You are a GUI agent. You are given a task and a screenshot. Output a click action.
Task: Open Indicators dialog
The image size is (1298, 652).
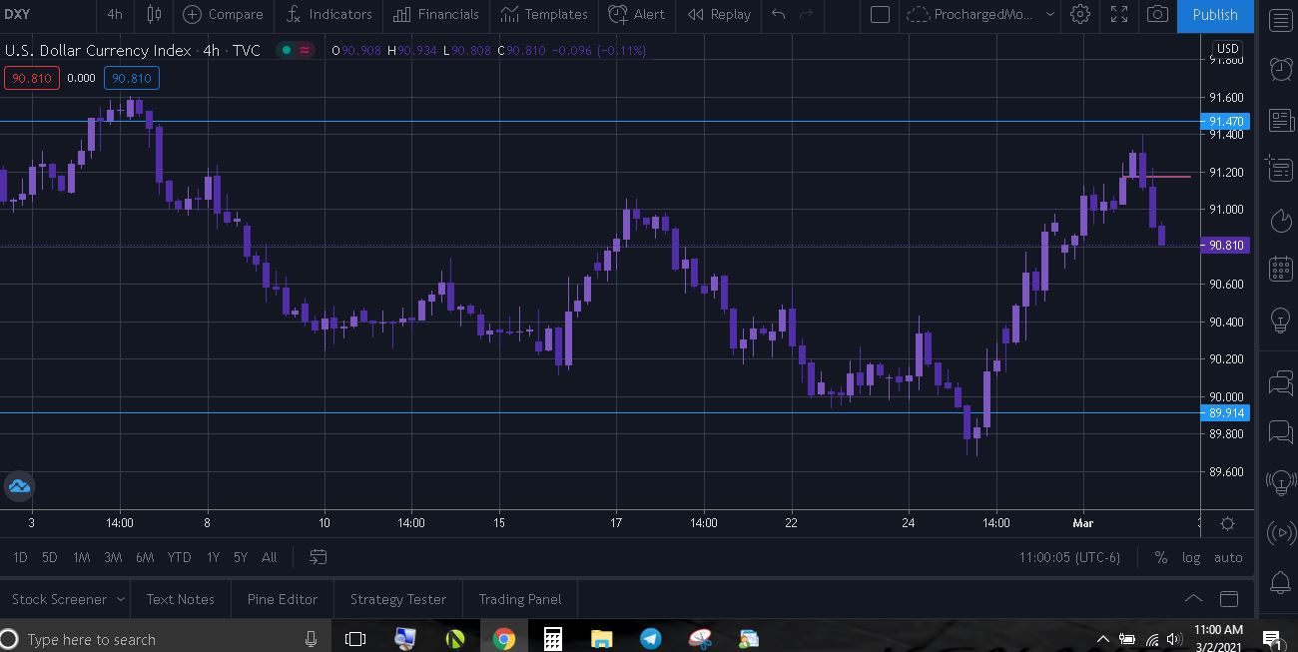(328, 14)
